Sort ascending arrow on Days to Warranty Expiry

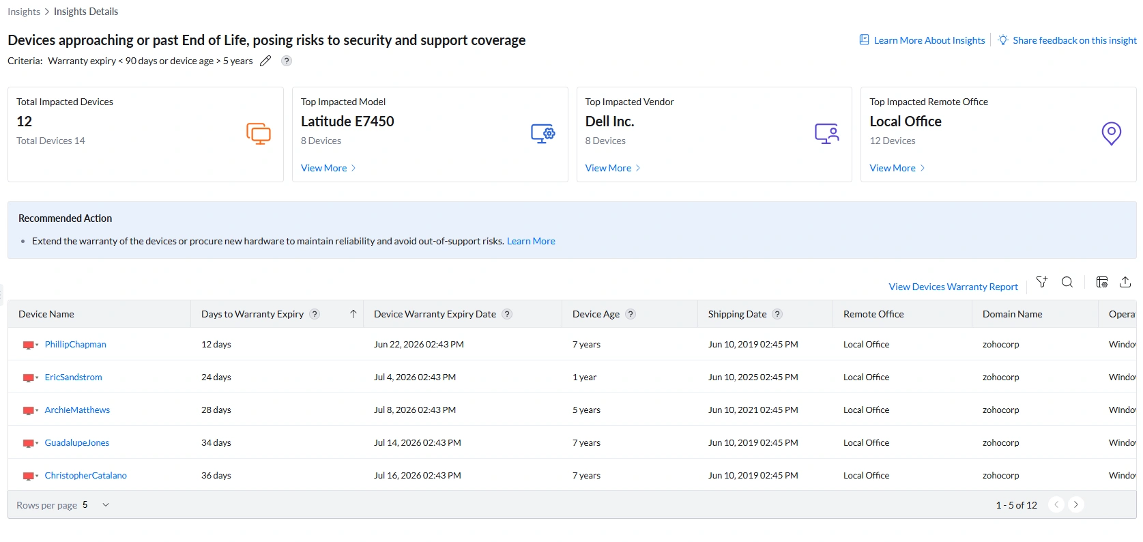[x=353, y=314]
